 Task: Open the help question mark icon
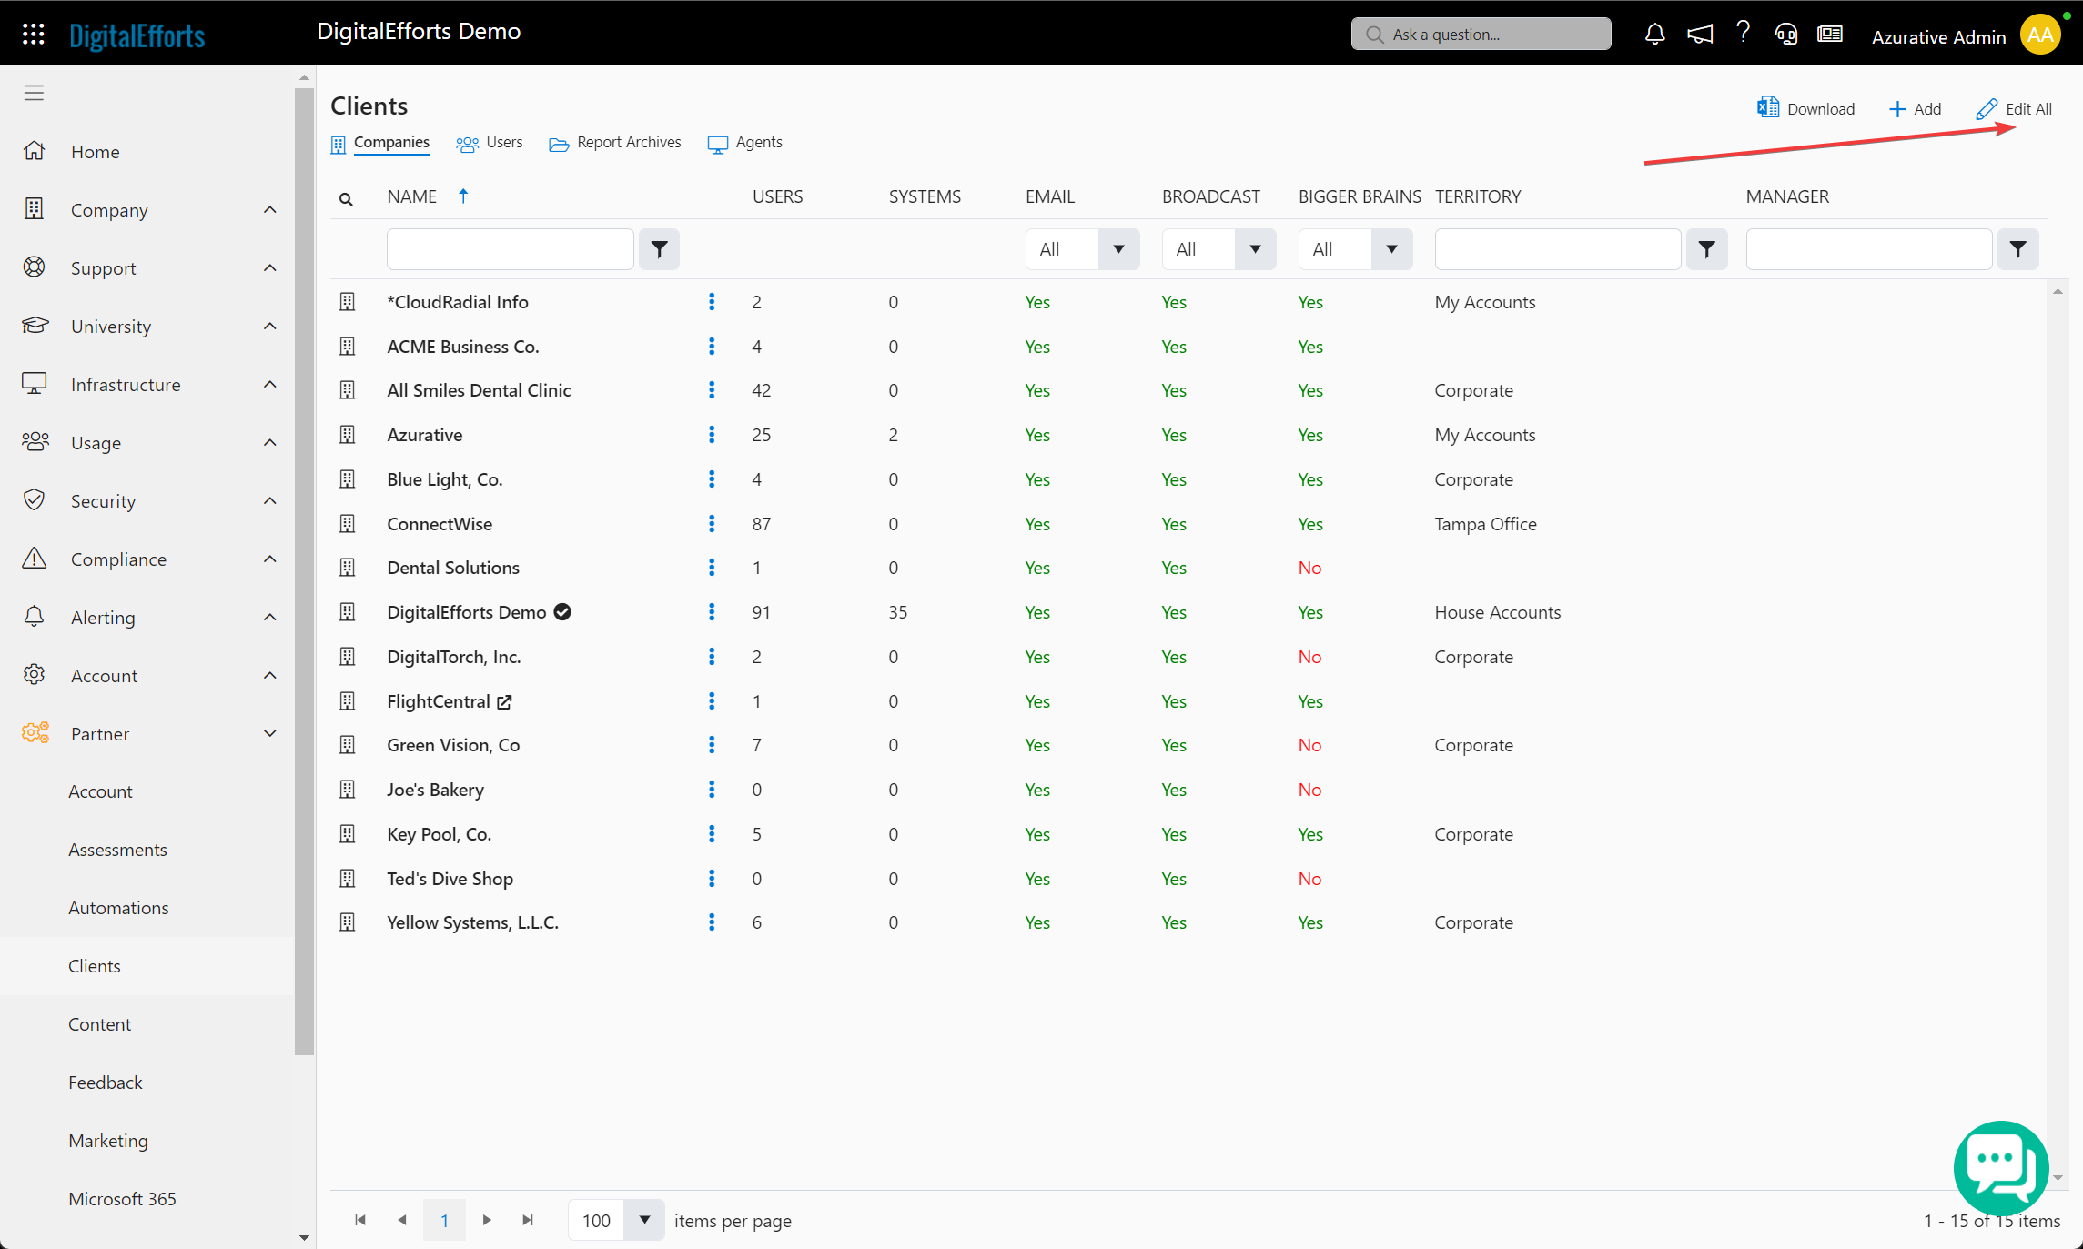[x=1743, y=33]
